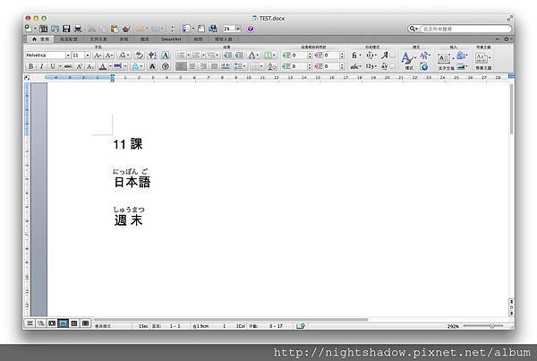This screenshot has width=537, height=361.
Task: Collapse the ribbon using the caret button
Action: coord(498,39)
